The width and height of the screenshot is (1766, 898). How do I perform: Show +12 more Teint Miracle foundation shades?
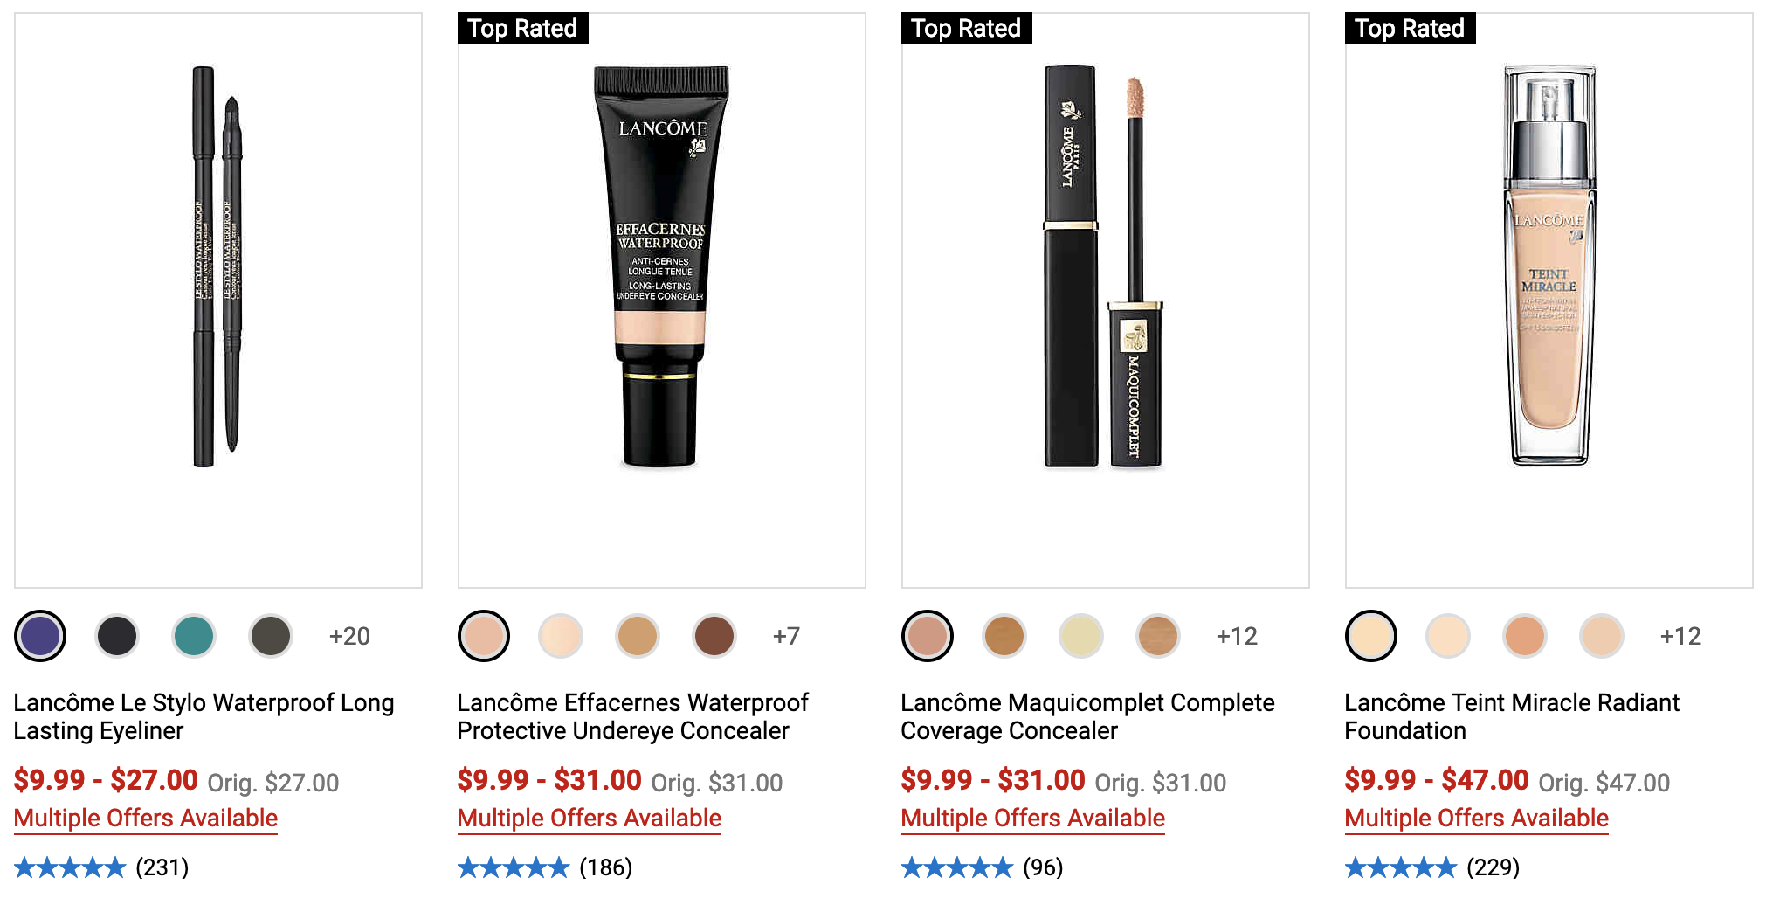[x=1680, y=636]
